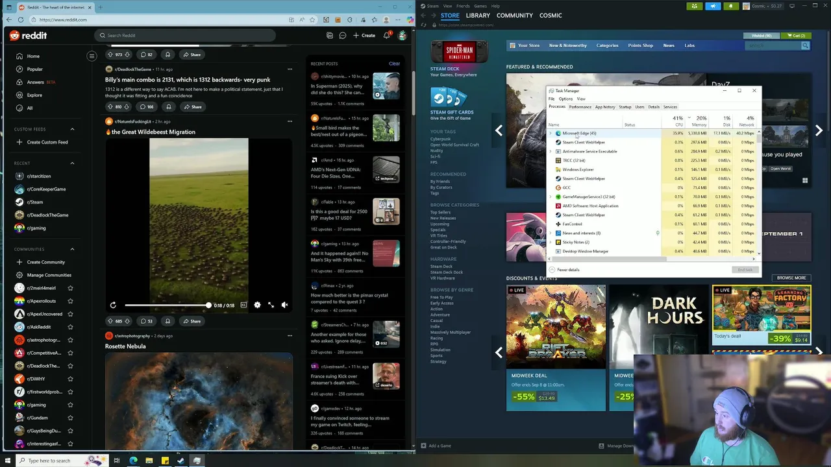Screen dimensions: 831x467
Task: Open Reddit chat icon in header
Action: pyautogui.click(x=343, y=36)
